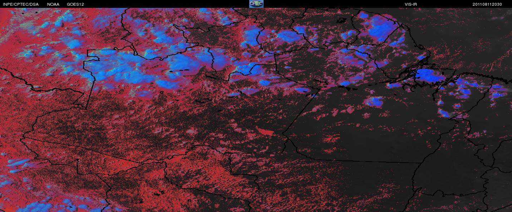Screen dimensions: 512x212
Task: Click the NOAA label in header
Action: point(53,4)
